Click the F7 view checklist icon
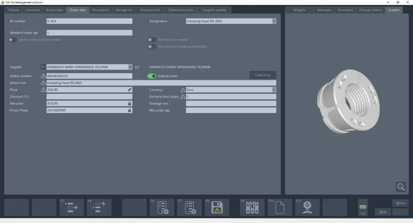 click(190, 207)
